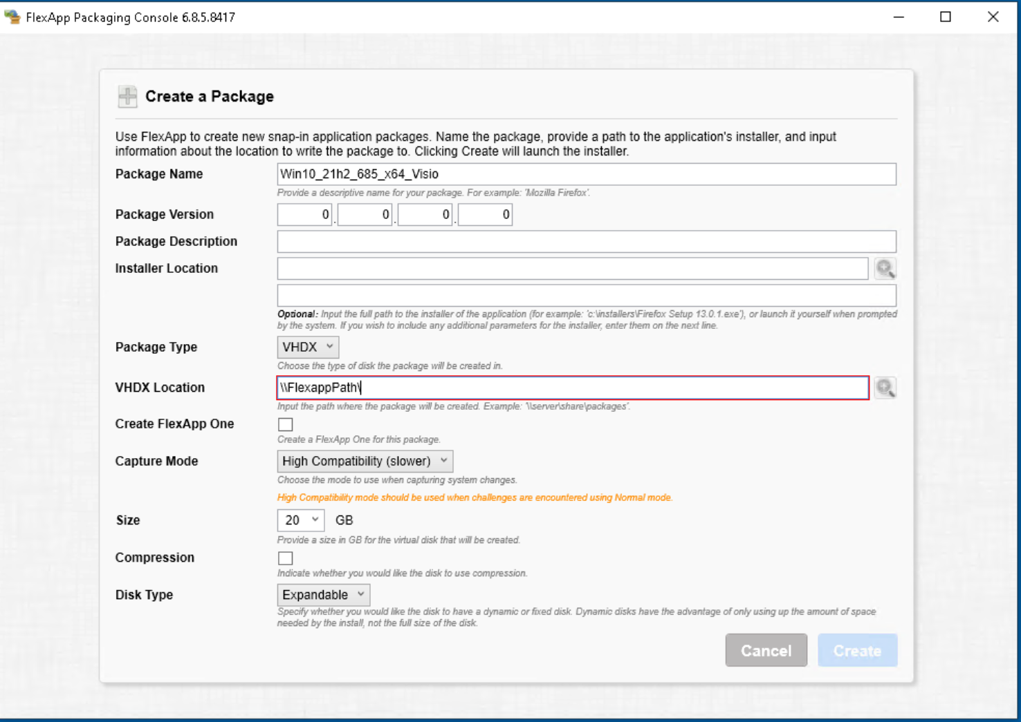This screenshot has width=1021, height=722.
Task: Click the Package Type label
Action: (x=156, y=347)
